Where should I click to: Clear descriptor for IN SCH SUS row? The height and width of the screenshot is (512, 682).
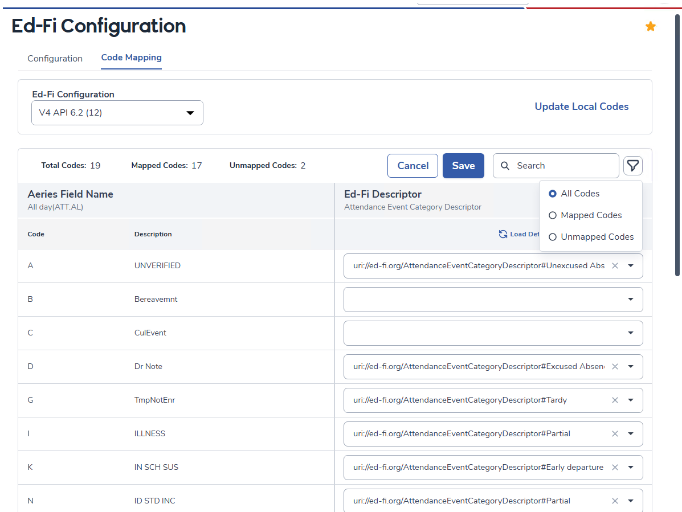pos(615,467)
